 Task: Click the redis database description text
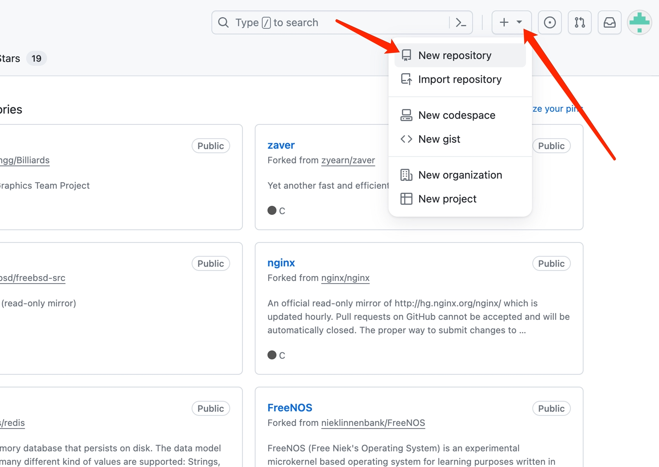click(111, 455)
